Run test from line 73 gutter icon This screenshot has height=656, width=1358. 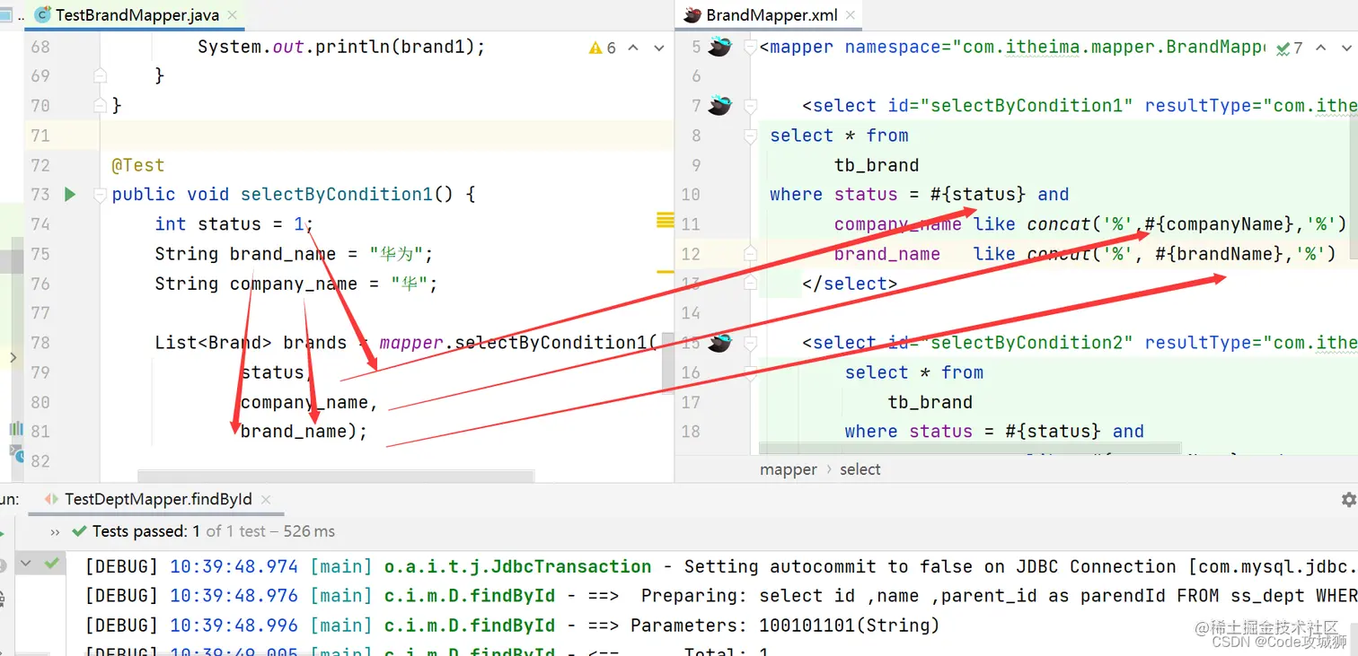[x=70, y=194]
